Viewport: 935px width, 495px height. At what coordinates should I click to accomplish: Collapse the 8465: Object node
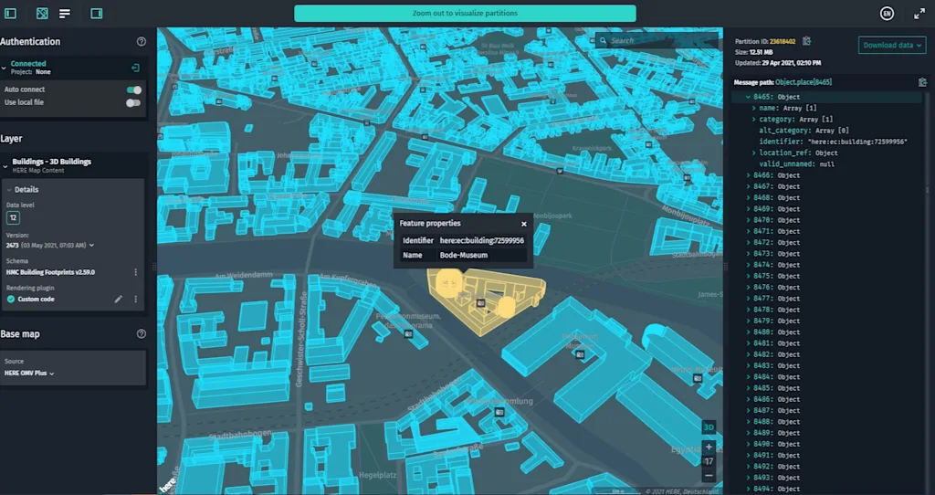(749, 97)
